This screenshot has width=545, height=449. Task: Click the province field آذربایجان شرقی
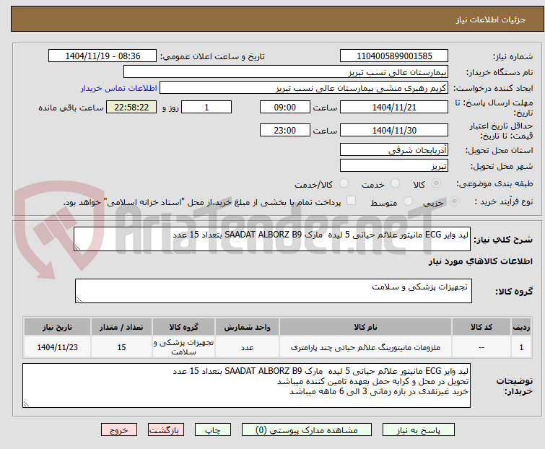click(x=394, y=149)
